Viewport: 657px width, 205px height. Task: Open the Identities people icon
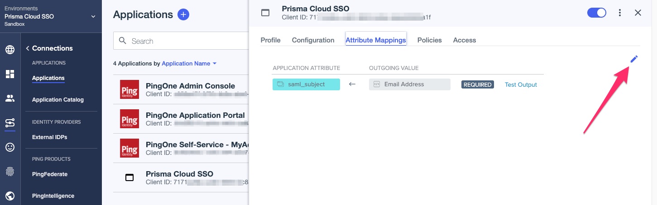pyautogui.click(x=10, y=98)
